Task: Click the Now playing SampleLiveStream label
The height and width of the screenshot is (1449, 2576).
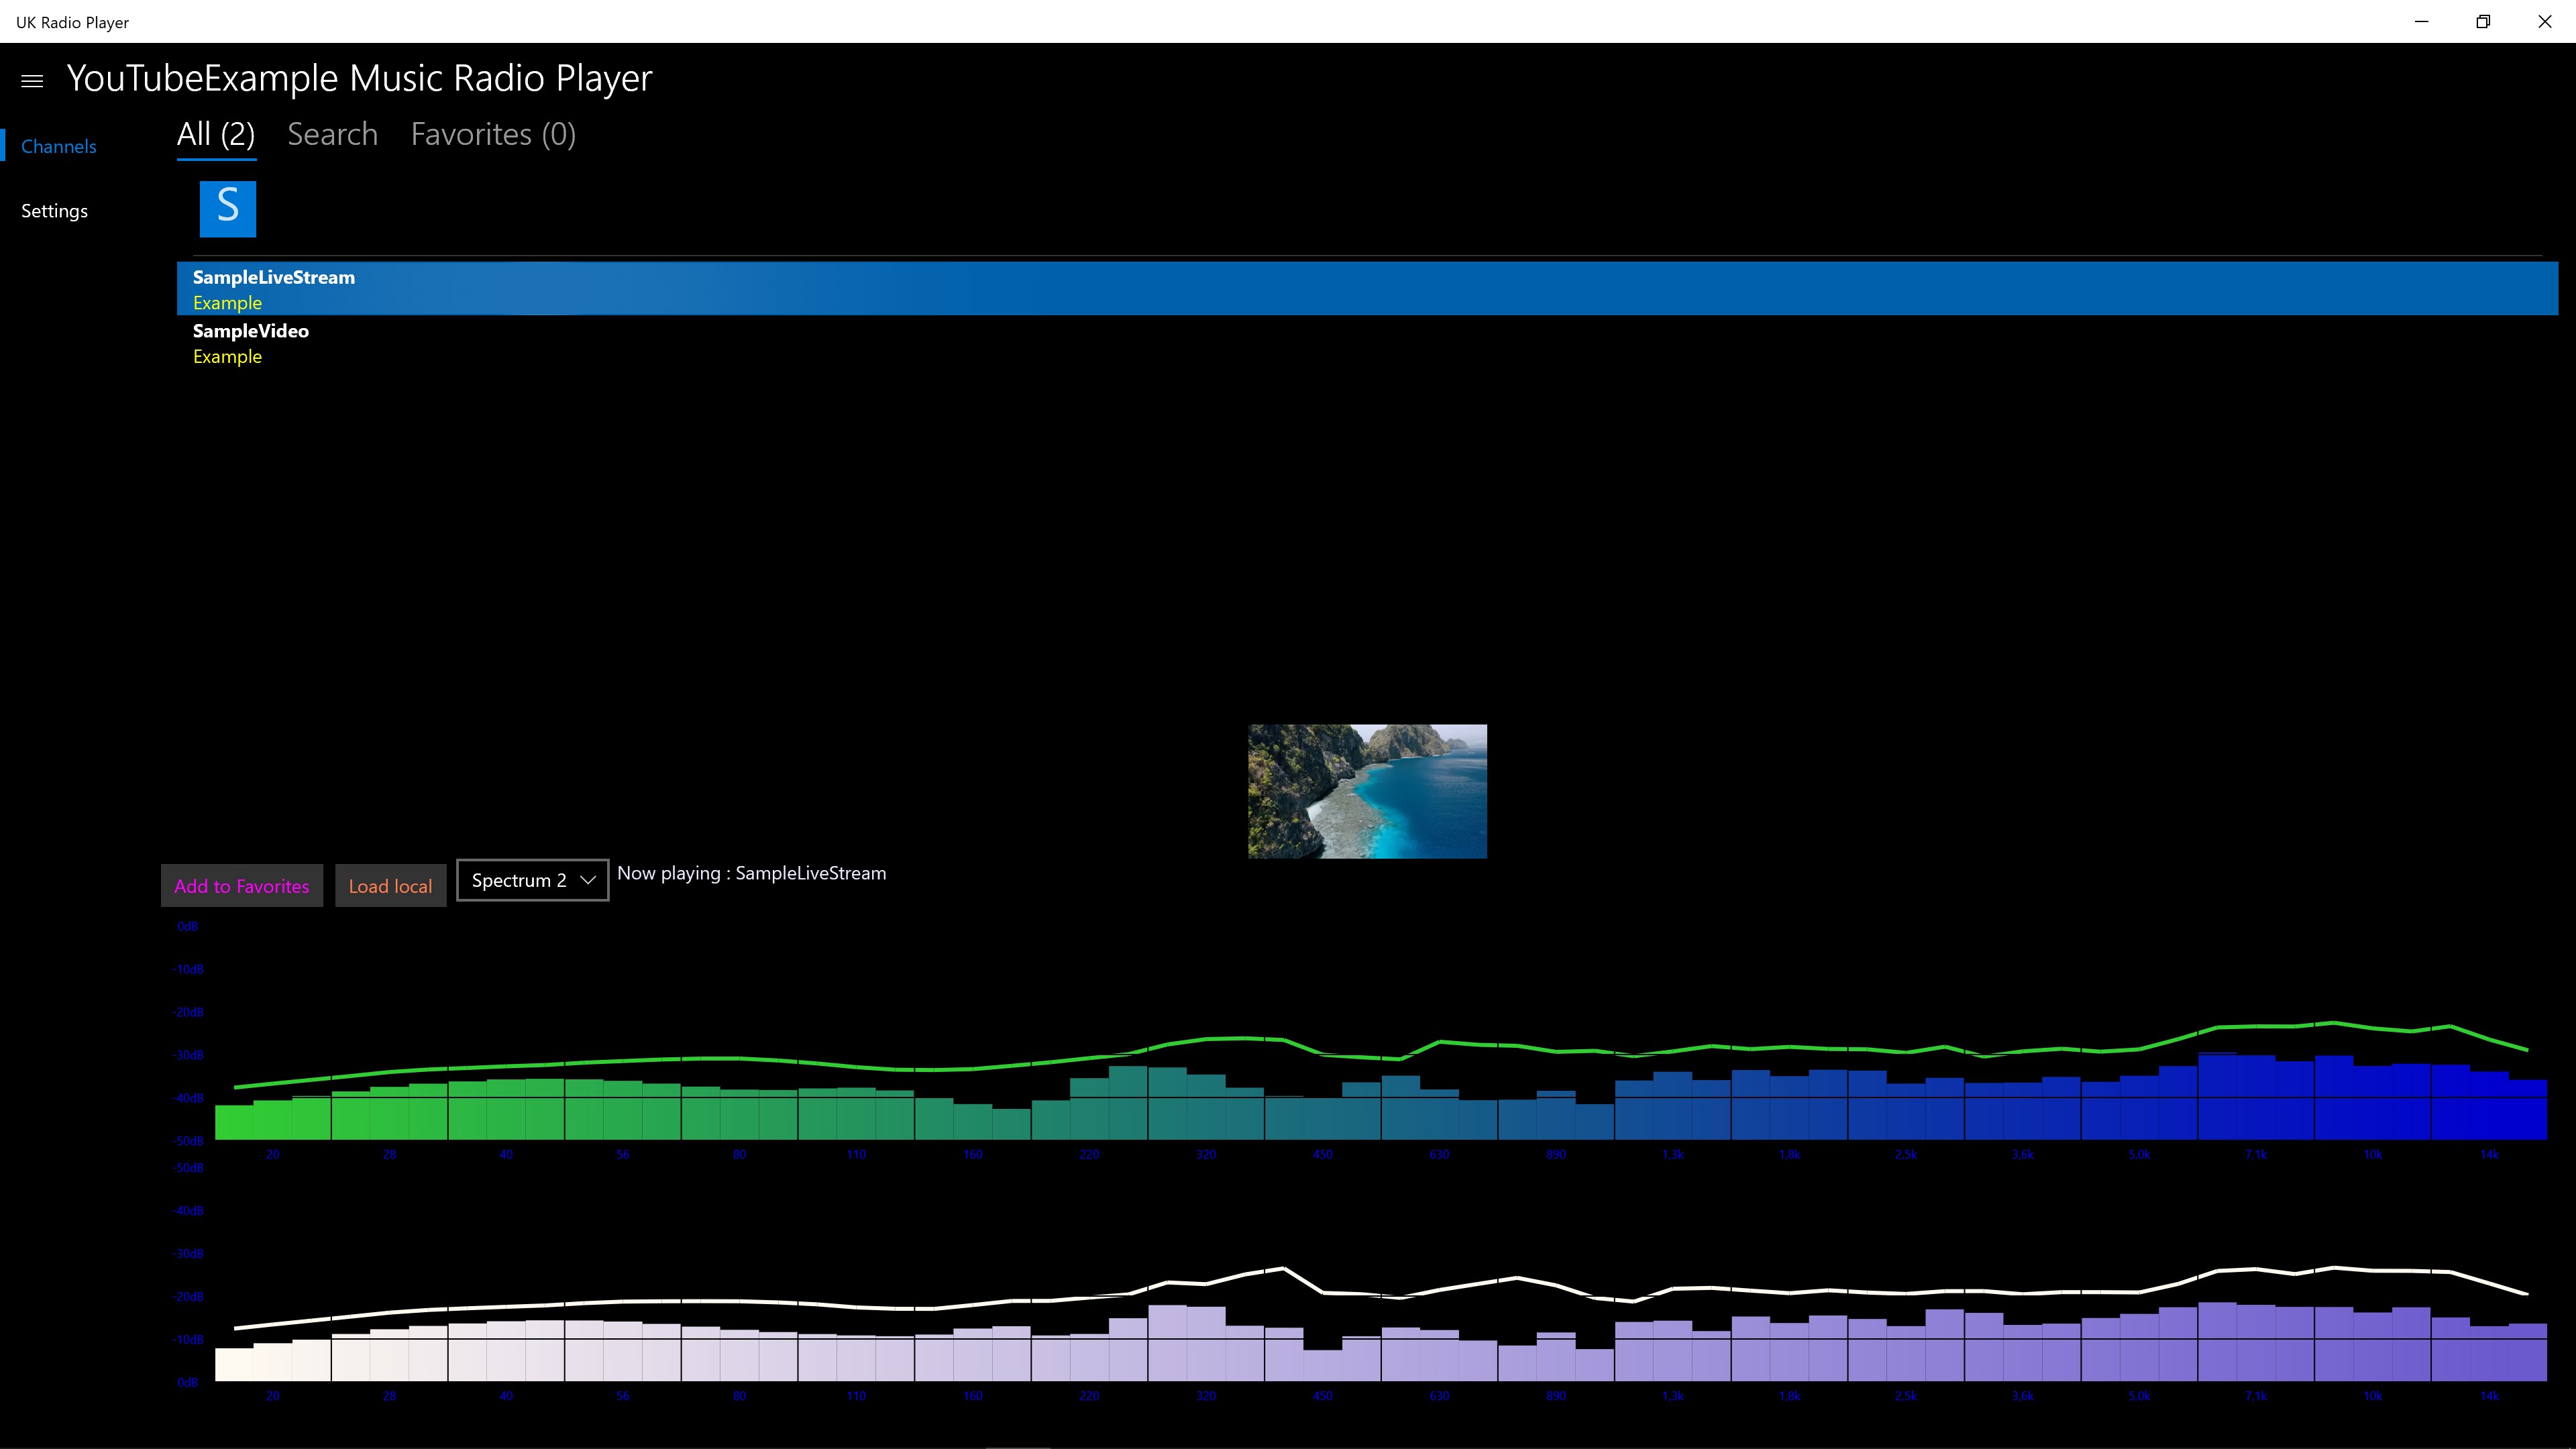Action: click(x=751, y=873)
